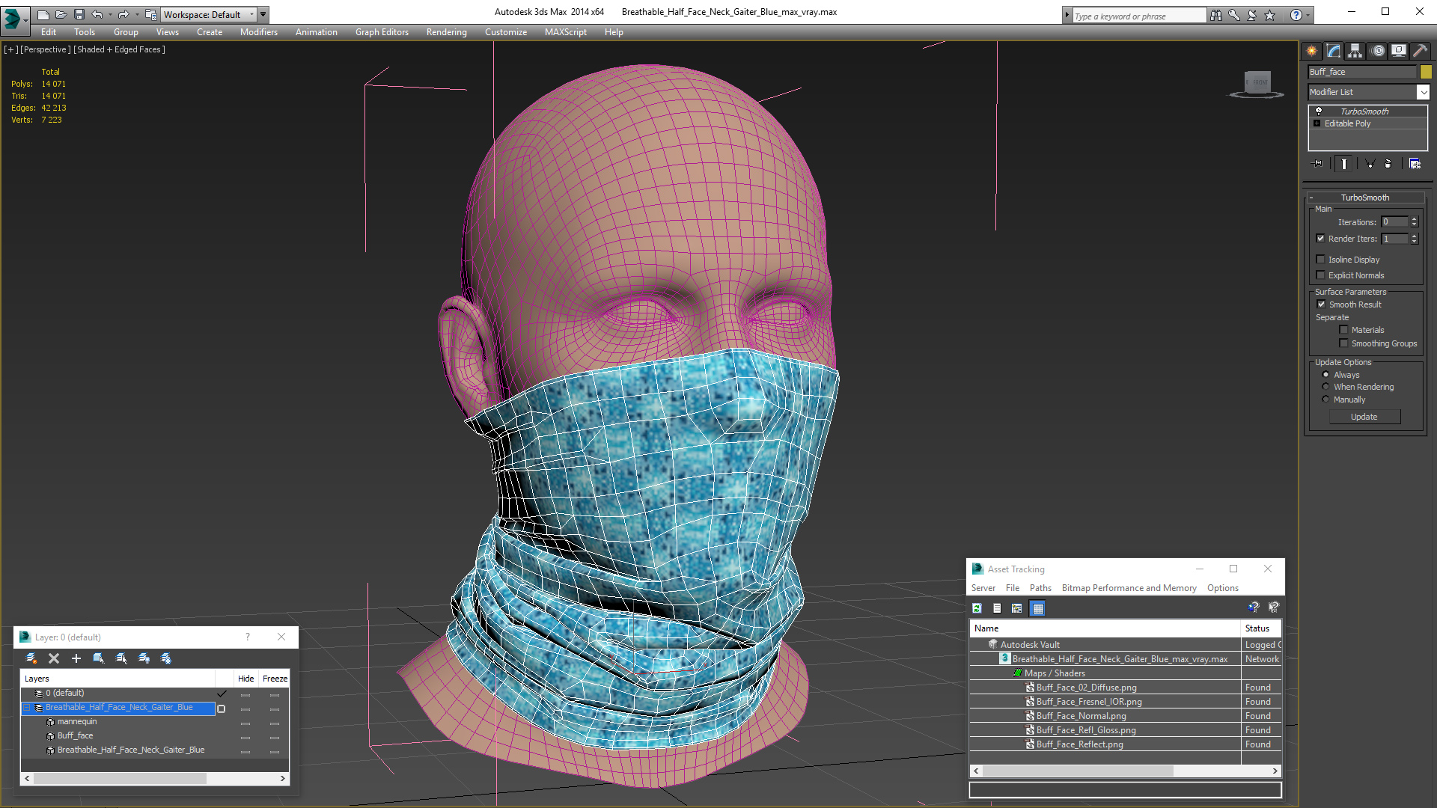The height and width of the screenshot is (808, 1437).
Task: Open the Motion command panel tab
Action: [1378, 51]
